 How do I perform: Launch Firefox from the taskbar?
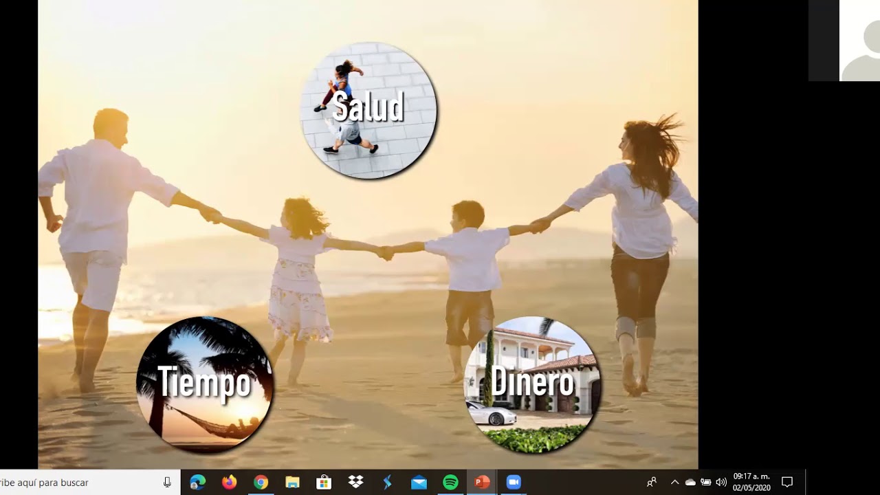pyautogui.click(x=229, y=483)
